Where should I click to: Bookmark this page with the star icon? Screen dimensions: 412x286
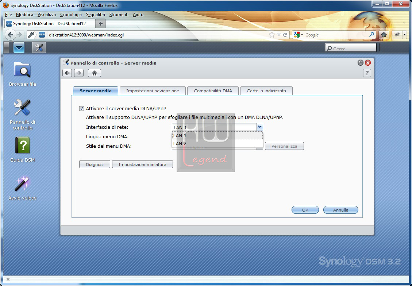[272, 35]
